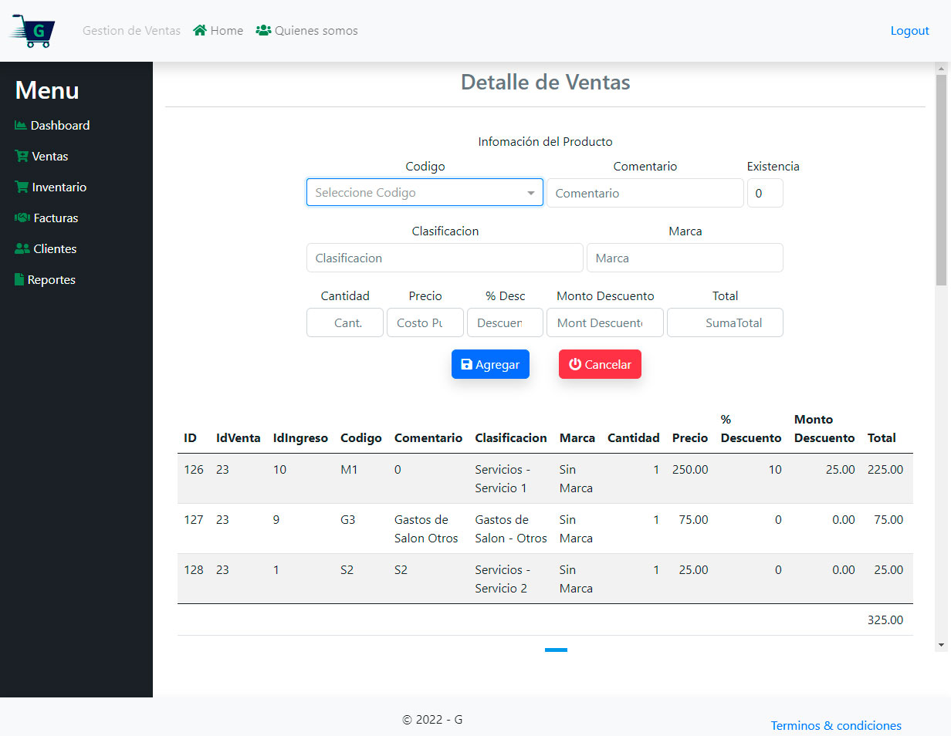Click the shopping cart G logo
This screenshot has height=736, width=951.
(x=32, y=31)
